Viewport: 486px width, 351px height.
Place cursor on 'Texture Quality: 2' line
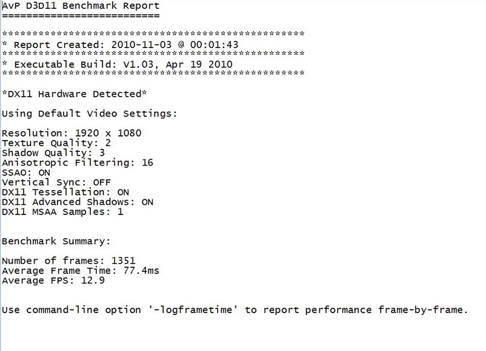[56, 143]
